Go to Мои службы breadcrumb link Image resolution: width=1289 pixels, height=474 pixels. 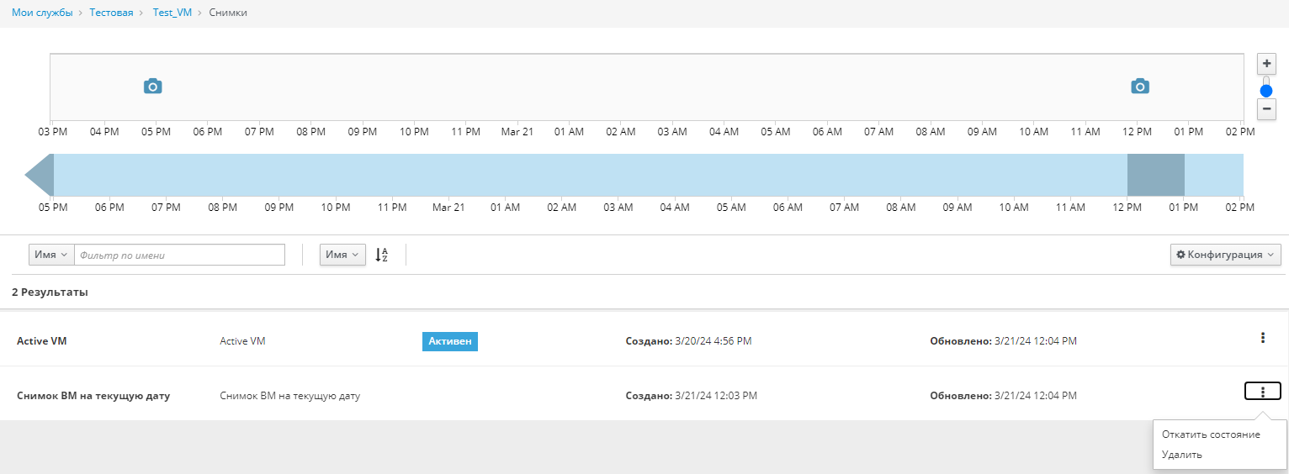pos(42,13)
